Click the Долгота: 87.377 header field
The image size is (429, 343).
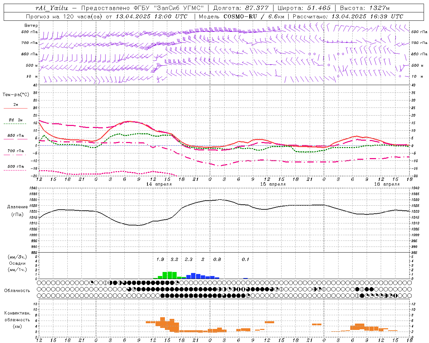[239, 8]
